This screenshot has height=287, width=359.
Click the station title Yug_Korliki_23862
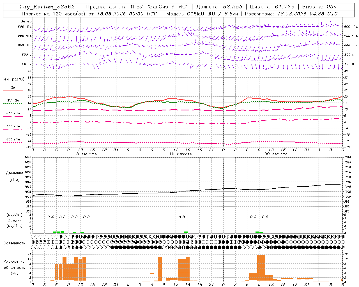(47, 7)
